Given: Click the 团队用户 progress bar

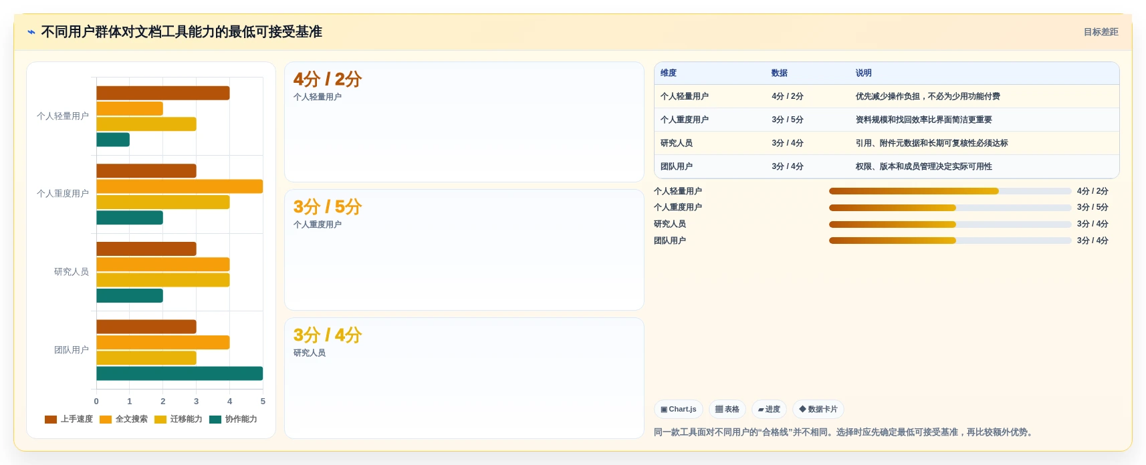Looking at the screenshot, I should pos(950,241).
